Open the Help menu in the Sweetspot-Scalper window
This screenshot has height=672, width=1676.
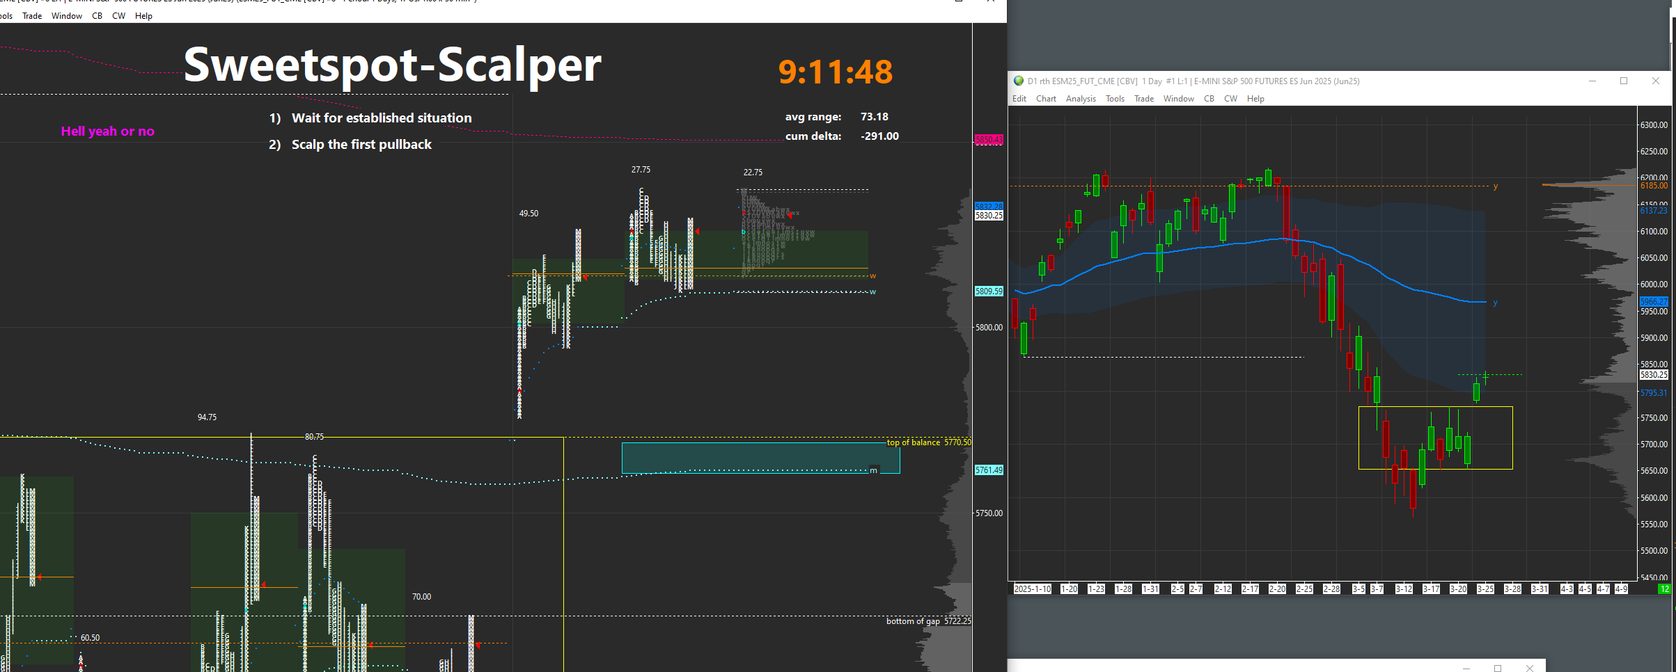[143, 16]
